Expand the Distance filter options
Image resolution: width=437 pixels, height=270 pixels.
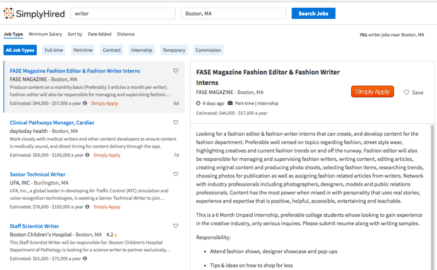point(125,34)
